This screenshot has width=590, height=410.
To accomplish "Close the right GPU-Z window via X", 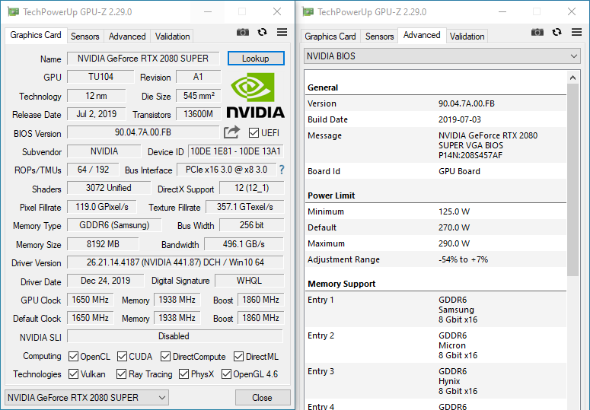I will click(x=572, y=11).
